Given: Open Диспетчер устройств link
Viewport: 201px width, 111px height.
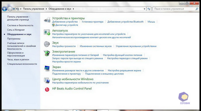Looking at the screenshot, I should click(67, 25).
